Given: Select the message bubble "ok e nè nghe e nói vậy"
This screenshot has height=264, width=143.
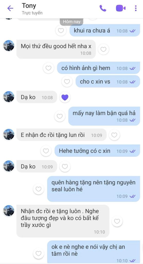Looking at the screenshot, I should [94, 252].
